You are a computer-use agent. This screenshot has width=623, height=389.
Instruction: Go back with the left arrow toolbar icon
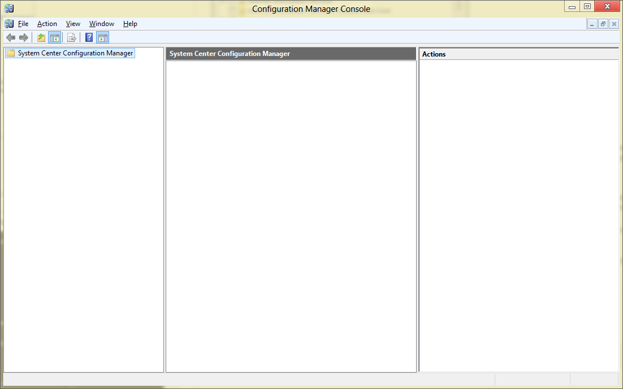pos(11,38)
